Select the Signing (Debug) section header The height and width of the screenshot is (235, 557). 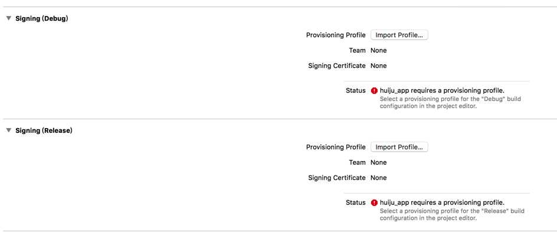click(x=41, y=19)
